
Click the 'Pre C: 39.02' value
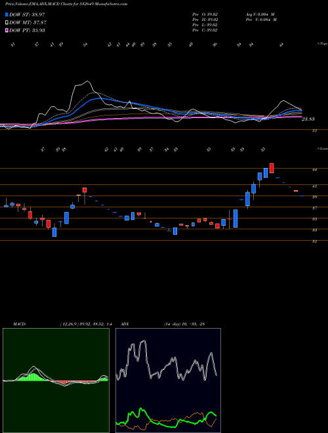pyautogui.click(x=205, y=30)
